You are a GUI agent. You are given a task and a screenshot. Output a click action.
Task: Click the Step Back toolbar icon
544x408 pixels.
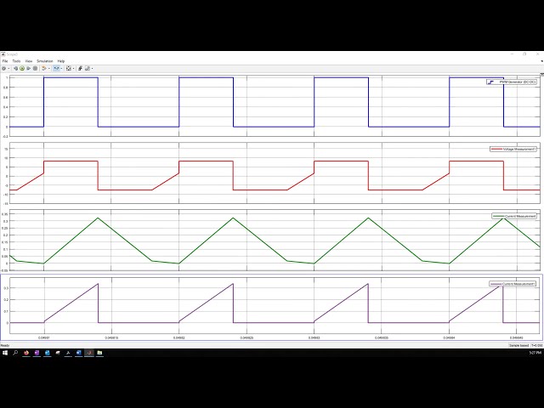point(15,68)
